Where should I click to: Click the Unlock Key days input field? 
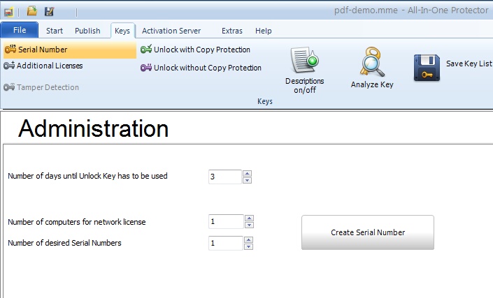point(224,177)
